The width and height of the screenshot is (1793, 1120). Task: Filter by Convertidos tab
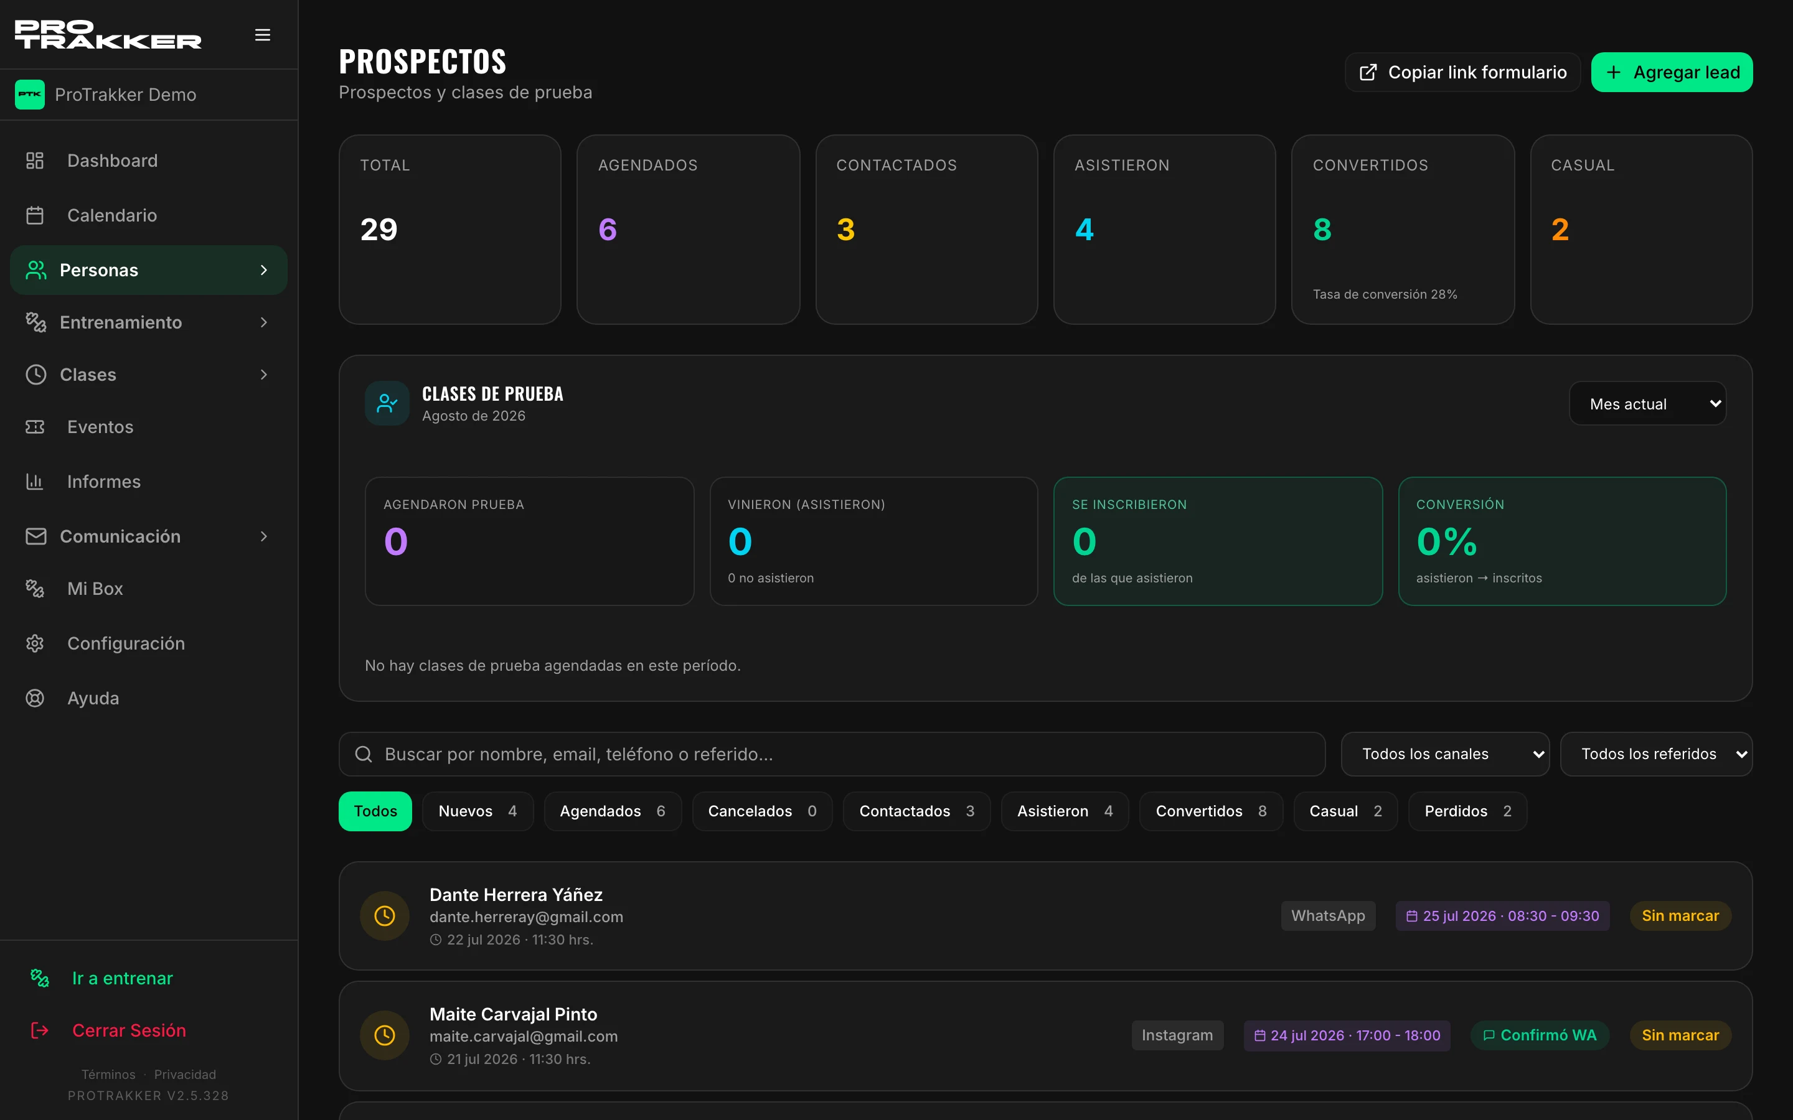[1211, 811]
